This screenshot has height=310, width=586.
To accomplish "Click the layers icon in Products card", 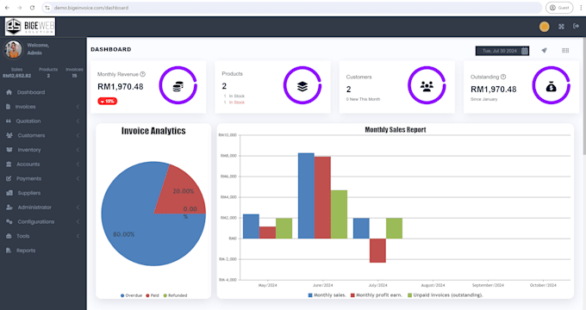I will [302, 87].
